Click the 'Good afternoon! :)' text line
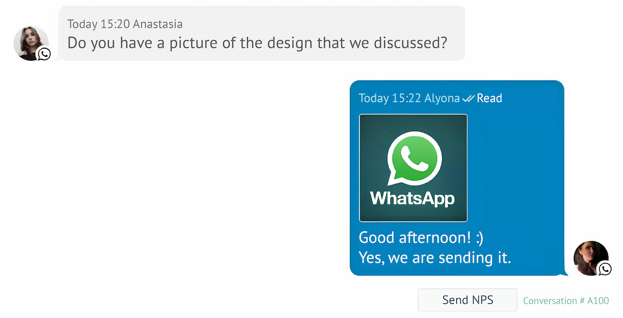 click(x=421, y=238)
